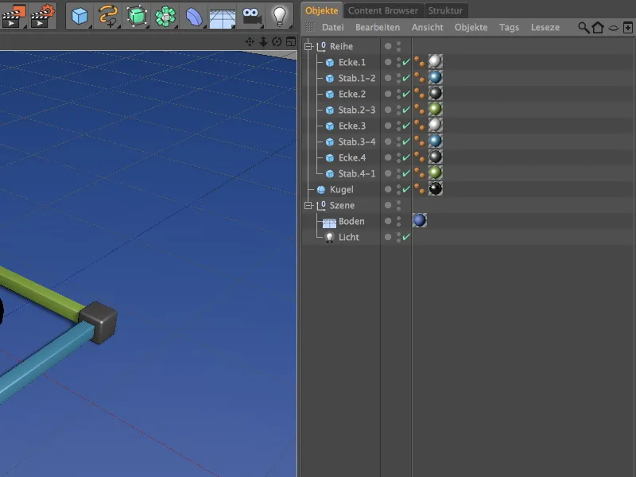
Task: Toggle the enabled checkmark for Ecke.1
Action: (x=406, y=62)
